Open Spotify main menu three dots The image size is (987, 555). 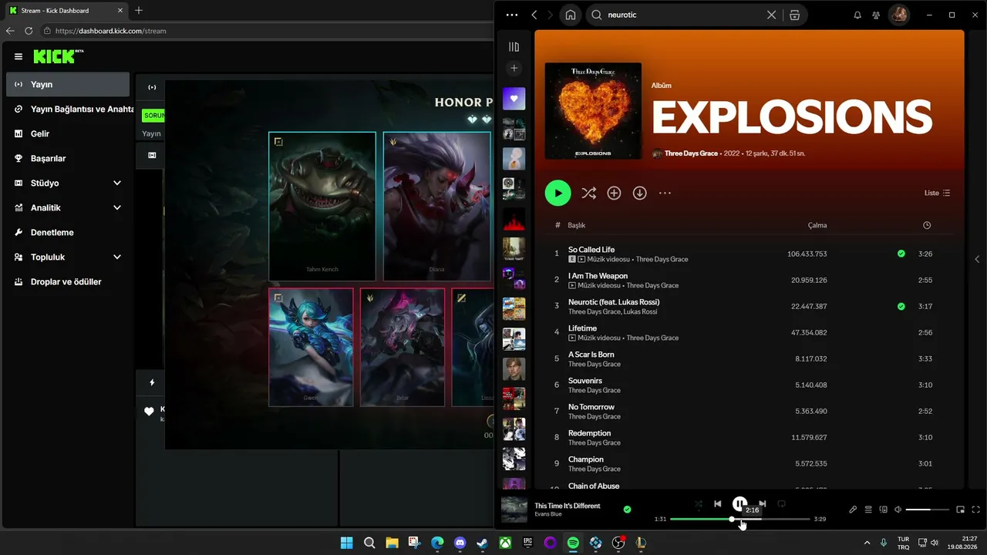[512, 15]
